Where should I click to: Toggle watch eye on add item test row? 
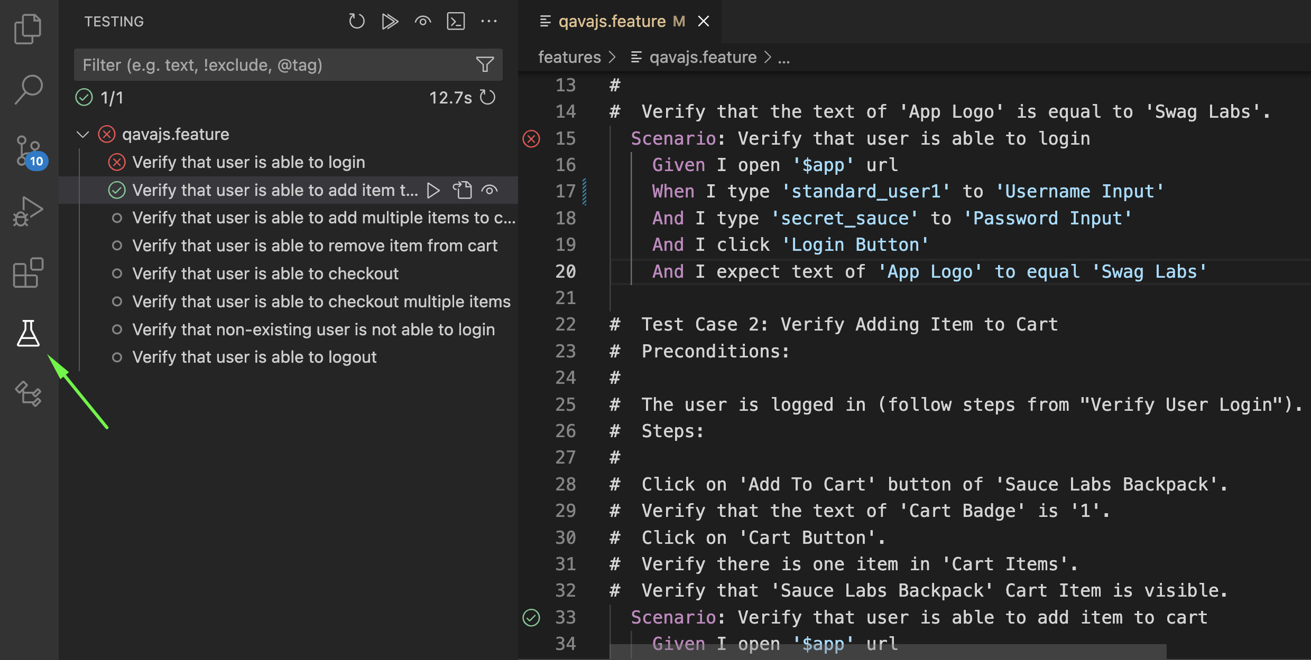tap(490, 190)
